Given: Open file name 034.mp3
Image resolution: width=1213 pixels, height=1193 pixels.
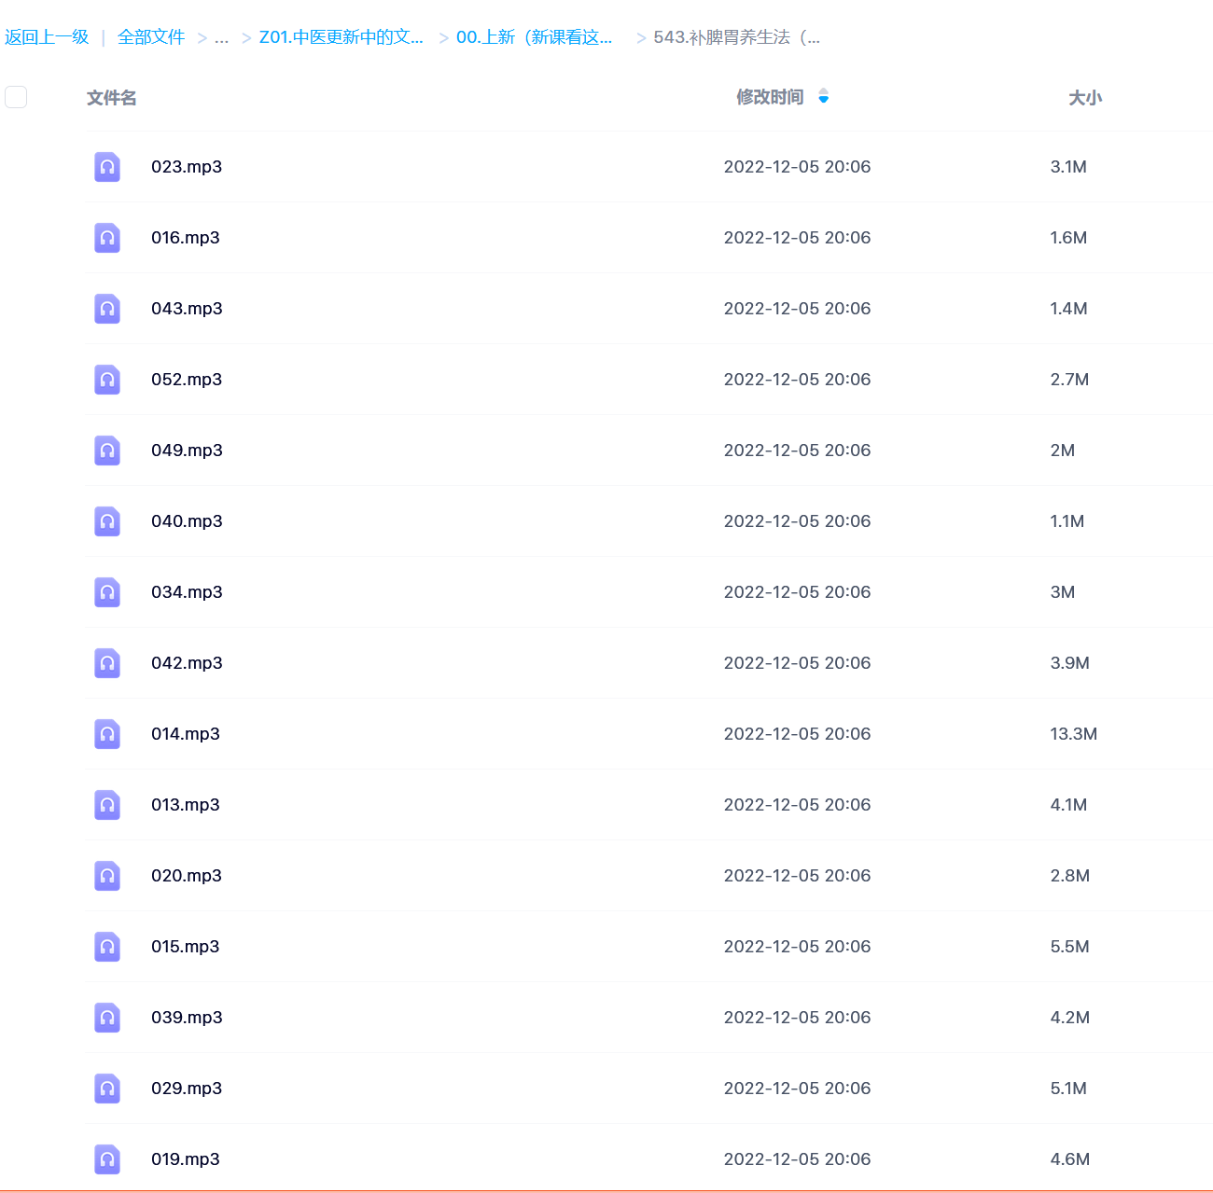Looking at the screenshot, I should coord(187,592).
